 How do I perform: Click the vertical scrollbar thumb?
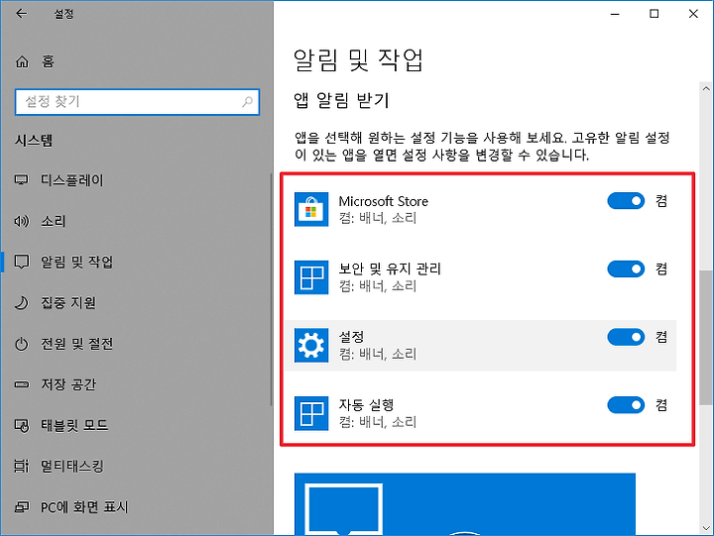click(706, 337)
